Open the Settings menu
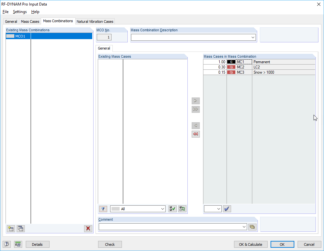This screenshot has height=251, width=324. tap(20, 12)
